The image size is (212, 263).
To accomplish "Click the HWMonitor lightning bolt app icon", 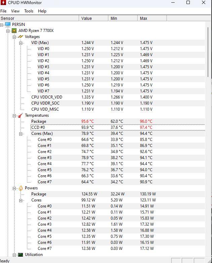I will pyautogui.click(x=3, y=2).
